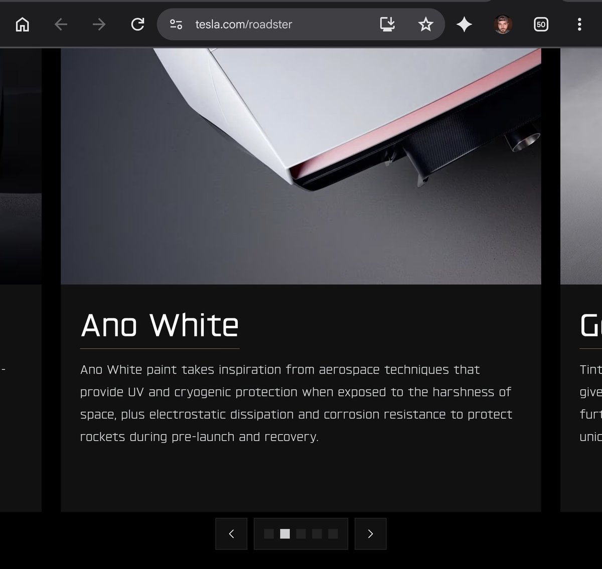Go to the browser home page
Image resolution: width=602 pixels, height=569 pixels.
23,24
